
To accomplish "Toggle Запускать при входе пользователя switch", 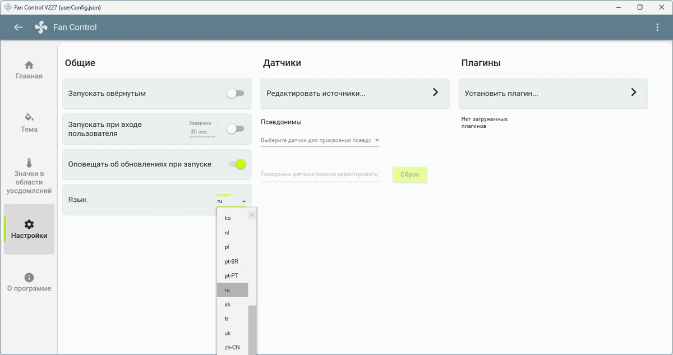I will tap(236, 129).
